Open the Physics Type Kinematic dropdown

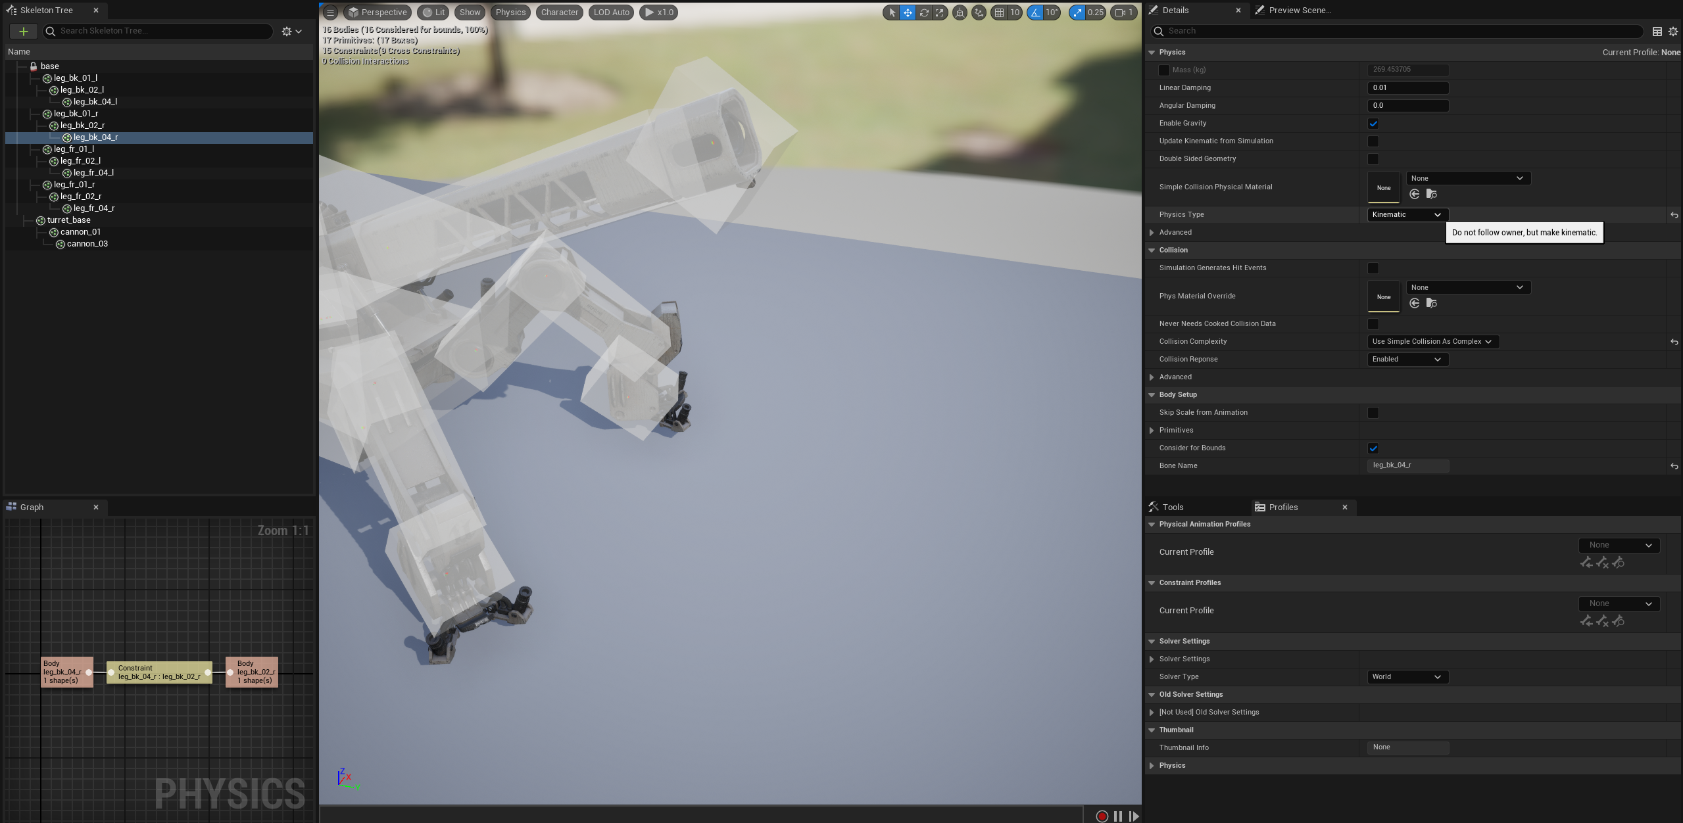click(x=1407, y=215)
